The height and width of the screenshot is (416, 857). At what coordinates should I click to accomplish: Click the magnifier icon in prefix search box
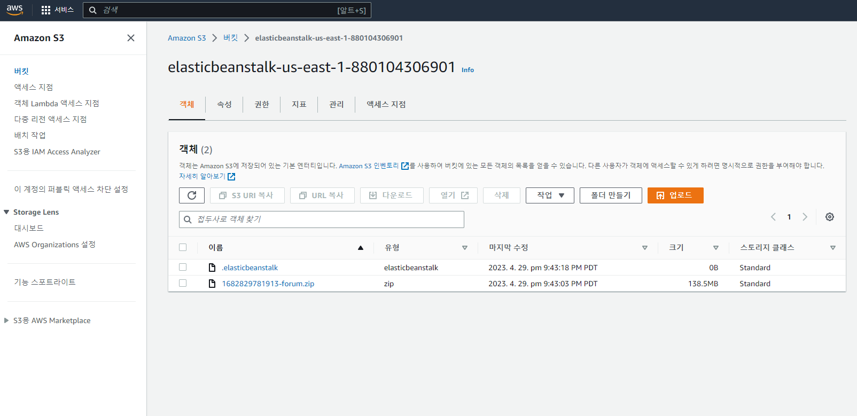(x=188, y=219)
